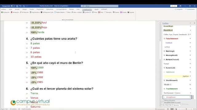Screen dimensions: 197x110
Task: Click the save icon in title bar
Action: click(17, 6)
